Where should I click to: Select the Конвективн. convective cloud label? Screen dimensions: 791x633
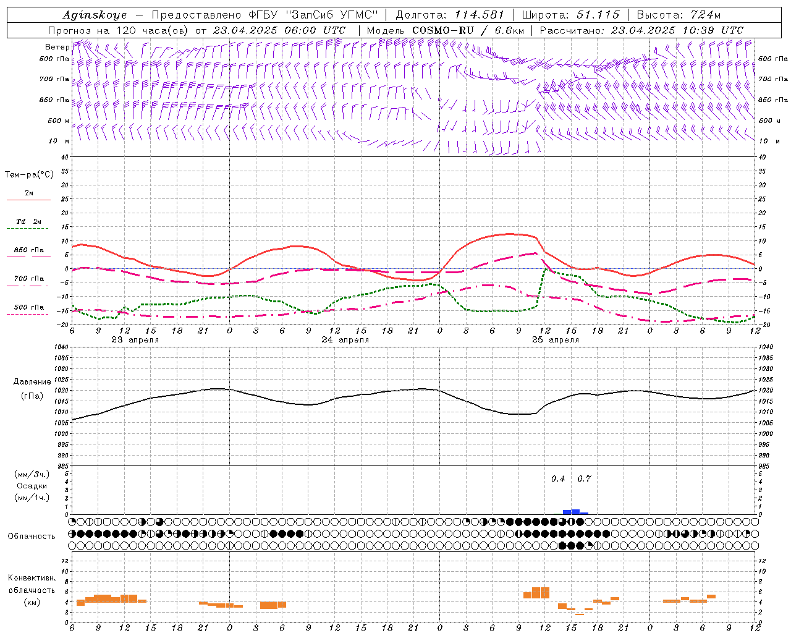coord(32,578)
